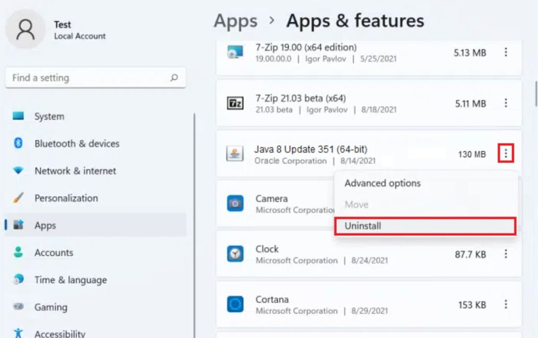Open Bluetooth & devices settings

(19, 144)
